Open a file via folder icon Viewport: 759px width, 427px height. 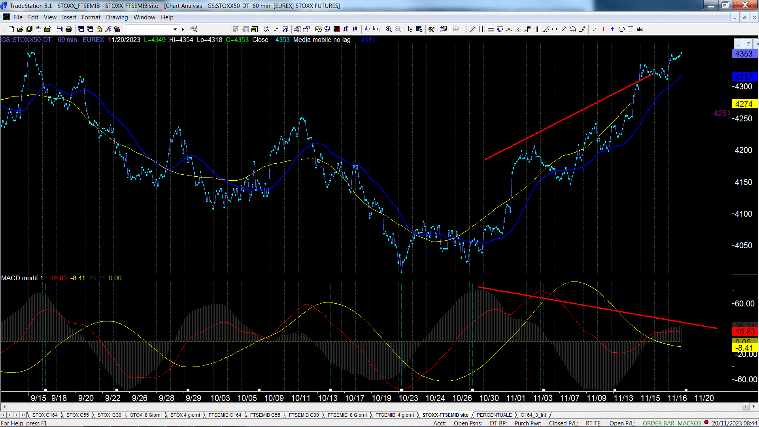click(20, 29)
